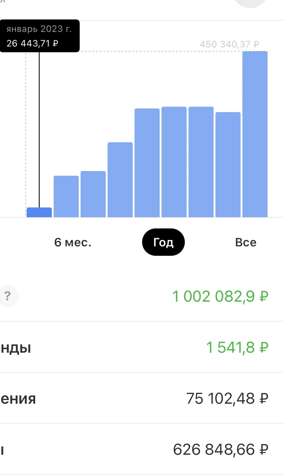The image size is (283, 476).
Task: Select the tallest last chart bar
Action: [x=255, y=134]
